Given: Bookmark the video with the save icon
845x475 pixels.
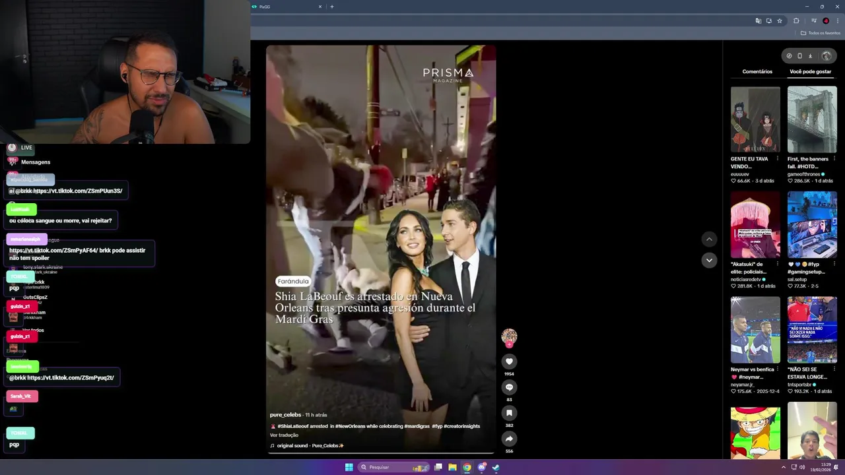Looking at the screenshot, I should click(x=509, y=412).
